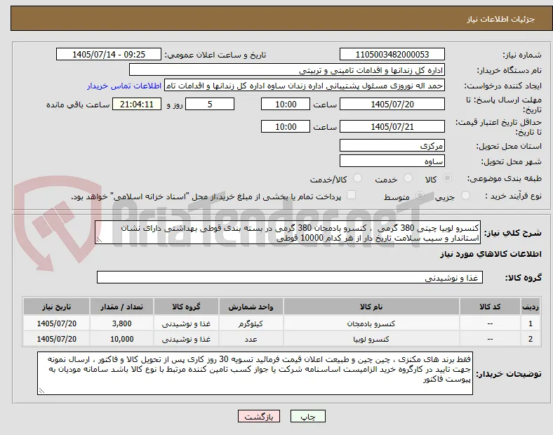Click the resize handle of description box
Screen dimensions: 553x435
[99, 240]
